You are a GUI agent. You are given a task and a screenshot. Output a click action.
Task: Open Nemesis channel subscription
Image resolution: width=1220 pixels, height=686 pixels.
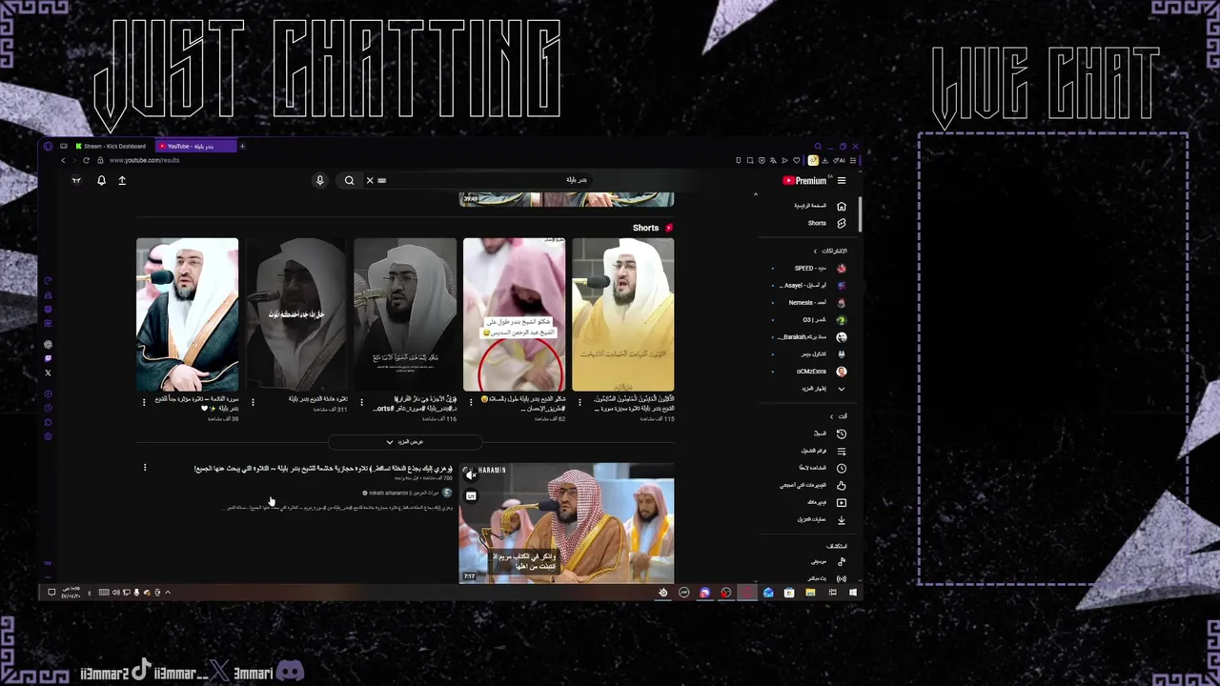click(x=818, y=302)
